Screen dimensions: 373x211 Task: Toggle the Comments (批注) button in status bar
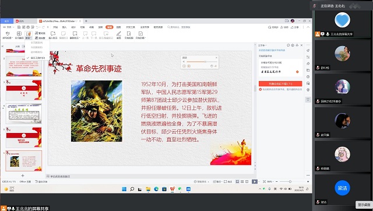[228, 181]
